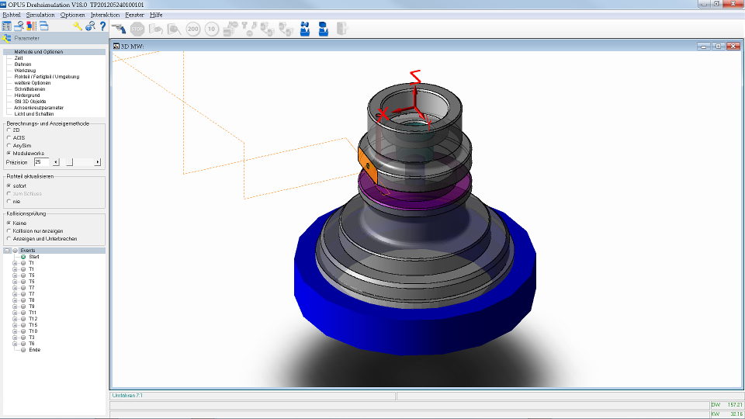This screenshot has width=745, height=419.
Task: Click the orange tool insert in the 3D view
Action: coord(368,166)
